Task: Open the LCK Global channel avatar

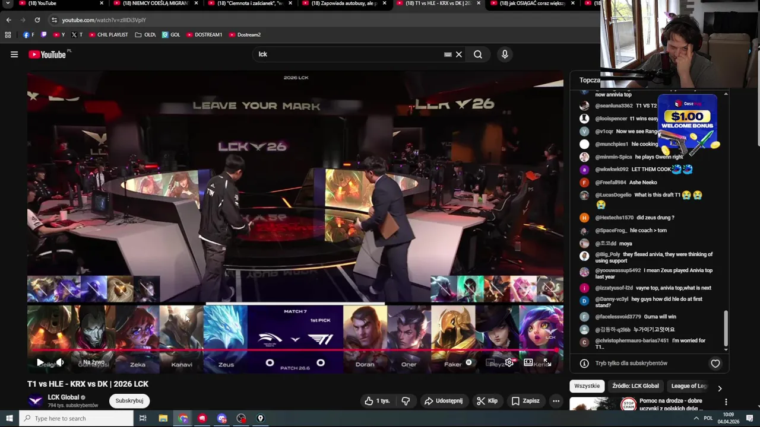Action: coord(36,401)
